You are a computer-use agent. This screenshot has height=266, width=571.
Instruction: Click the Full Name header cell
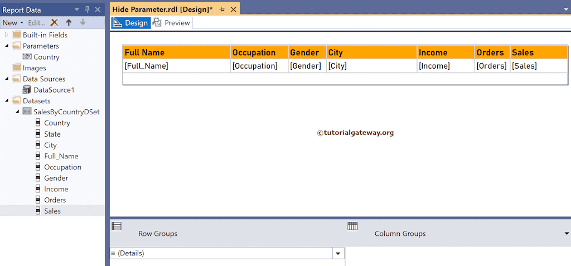tap(177, 52)
